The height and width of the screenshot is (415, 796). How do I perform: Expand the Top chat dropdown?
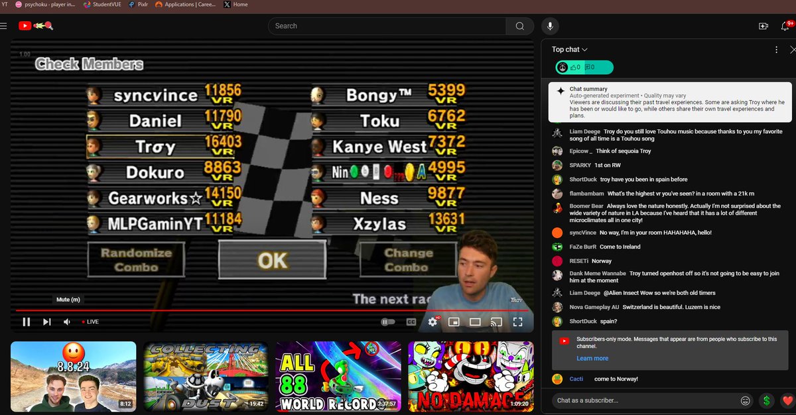[x=570, y=50]
